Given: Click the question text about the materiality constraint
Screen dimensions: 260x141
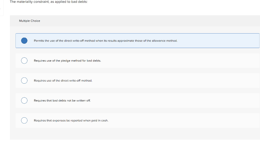Looking at the screenshot, I should click(x=49, y=2).
